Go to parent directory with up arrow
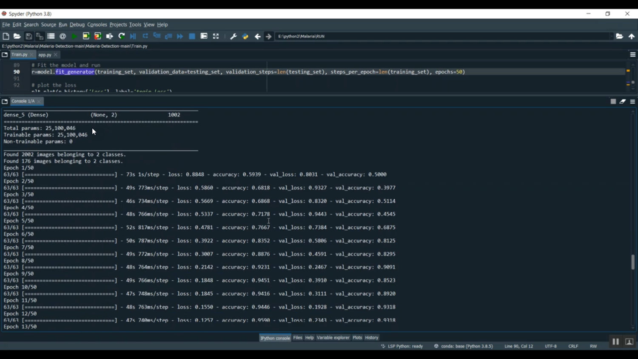This screenshot has height=359, width=638. point(632,37)
